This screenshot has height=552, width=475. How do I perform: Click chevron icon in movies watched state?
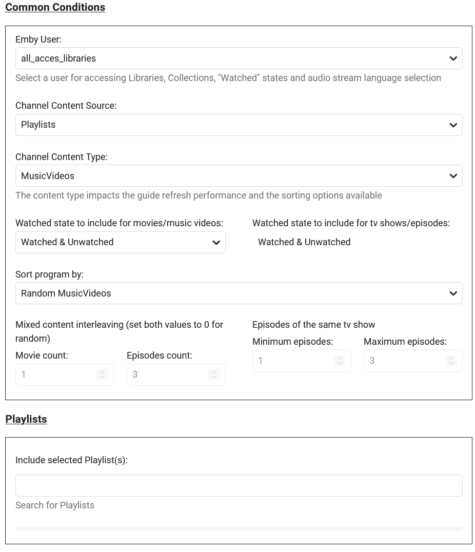(216, 243)
